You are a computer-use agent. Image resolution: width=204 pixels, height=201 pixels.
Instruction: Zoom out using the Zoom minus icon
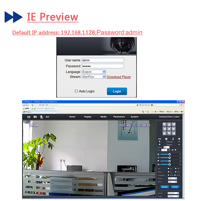(x=179, y=144)
